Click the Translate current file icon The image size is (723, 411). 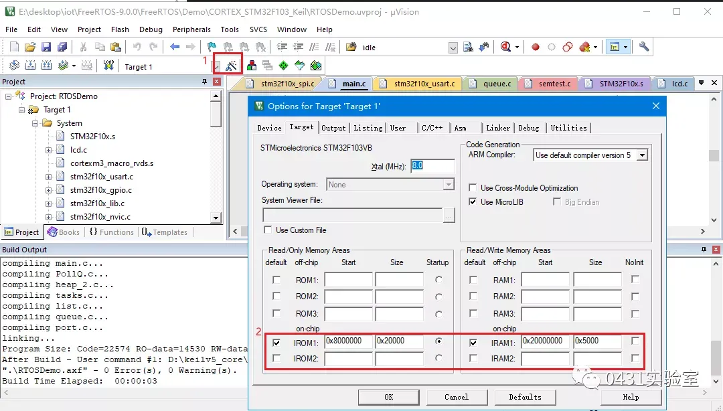tap(14, 66)
